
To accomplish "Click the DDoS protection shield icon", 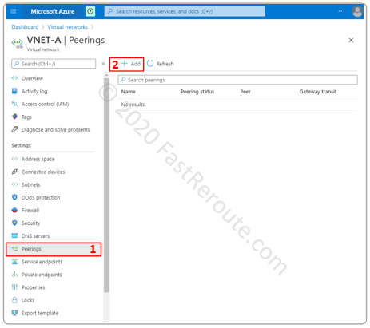I will click(14, 197).
